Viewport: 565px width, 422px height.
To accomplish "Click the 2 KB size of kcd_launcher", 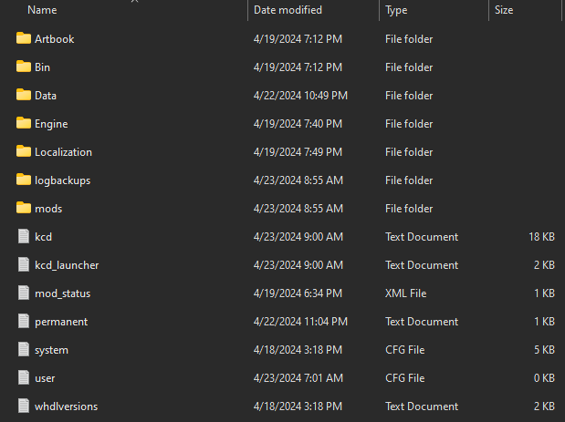I will (x=544, y=265).
